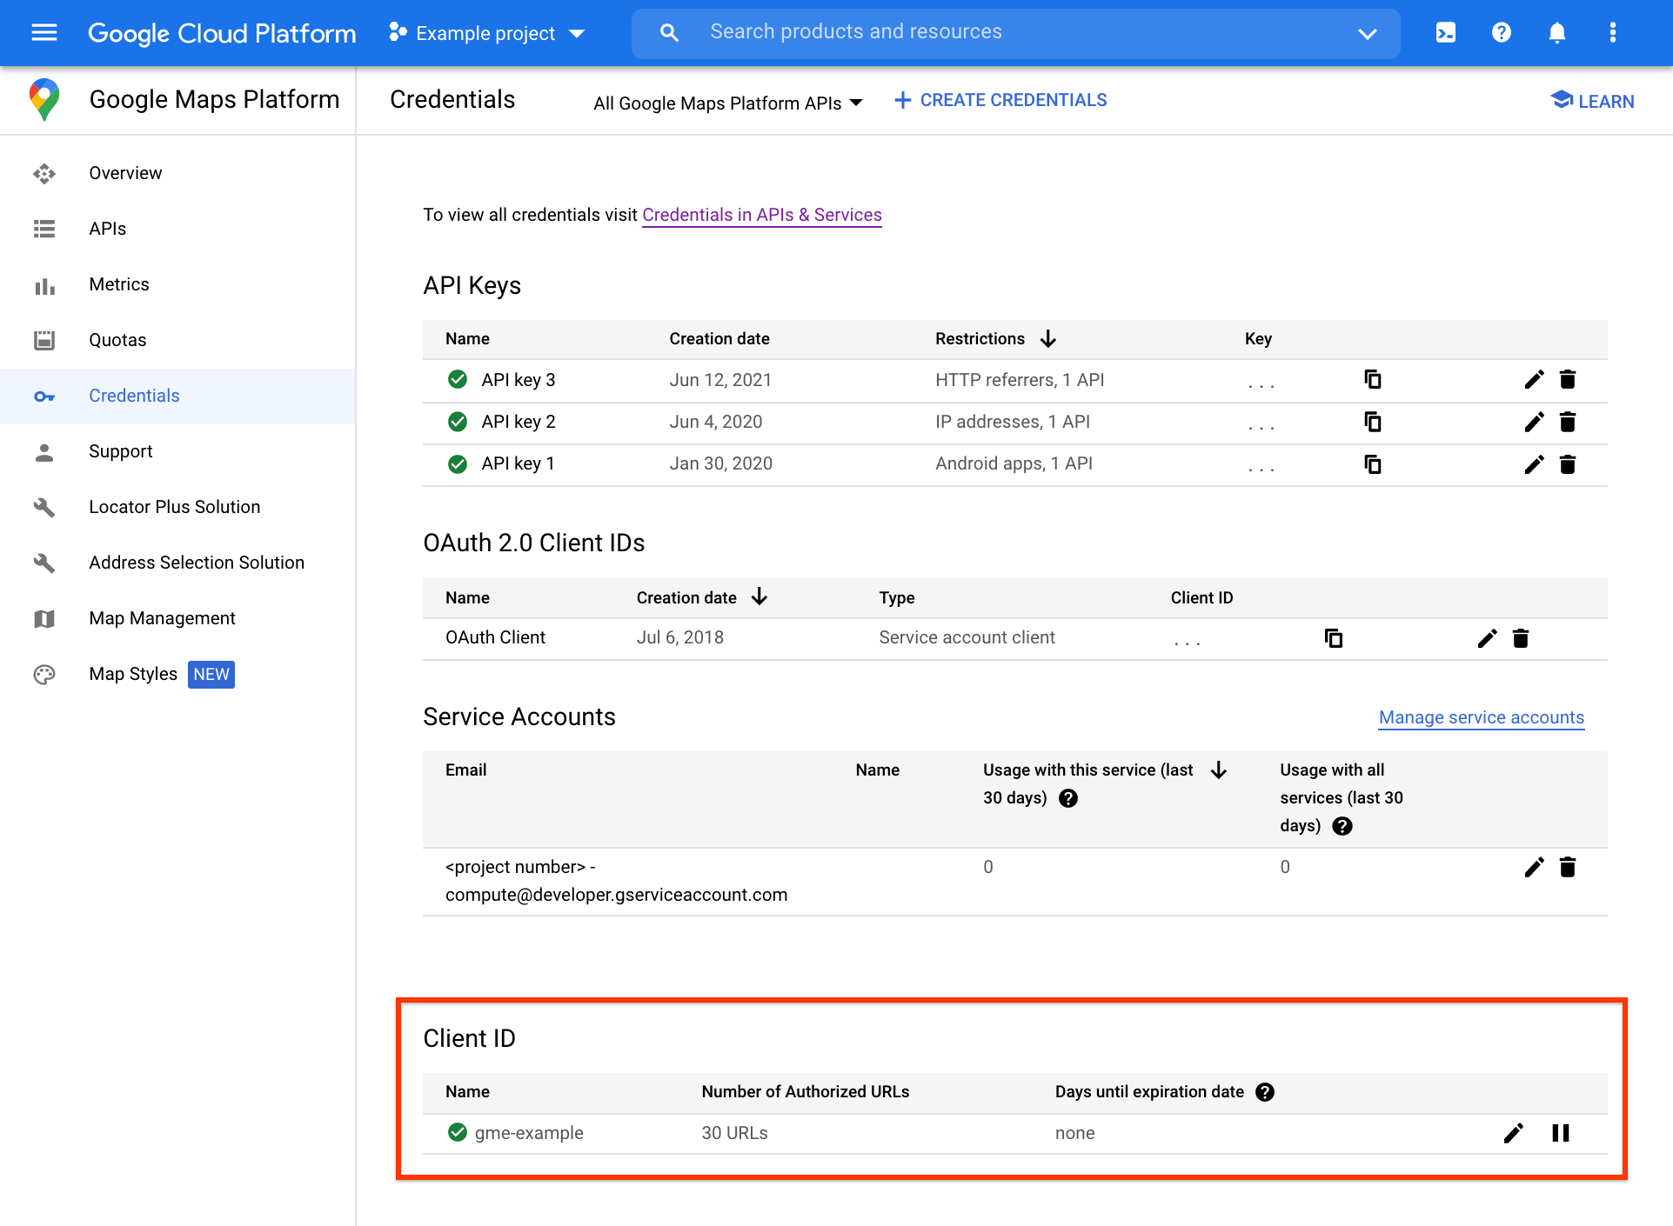Open the Google Cloud Platform menu hamburger
Image resolution: width=1673 pixels, height=1226 pixels.
coord(44,32)
